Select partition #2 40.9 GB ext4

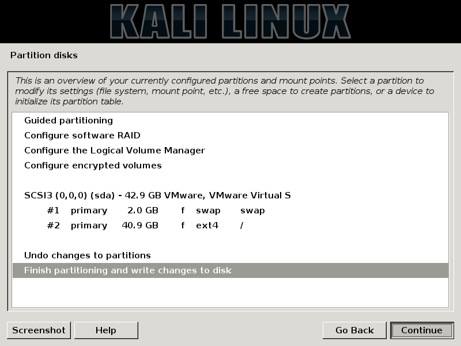click(231, 225)
